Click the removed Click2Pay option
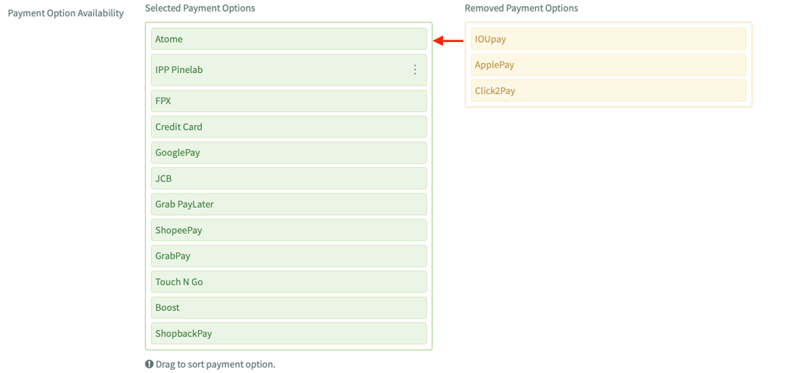This screenshot has width=797, height=373. tap(608, 91)
